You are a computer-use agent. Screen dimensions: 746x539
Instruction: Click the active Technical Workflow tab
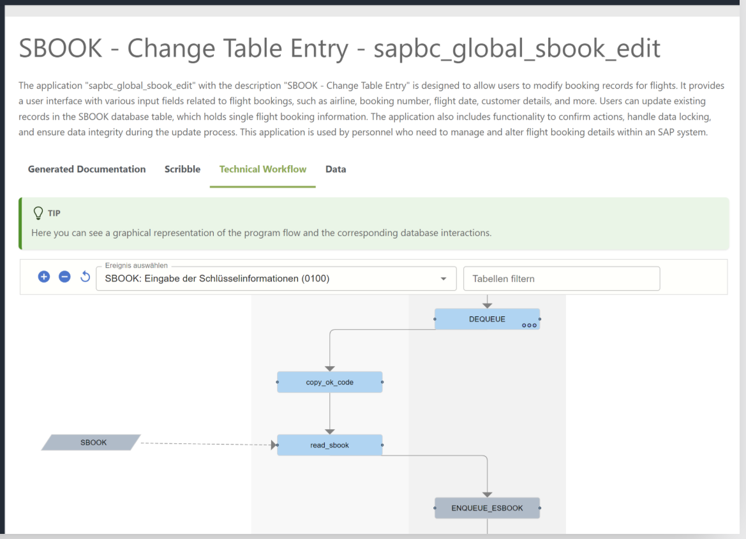coord(263,169)
